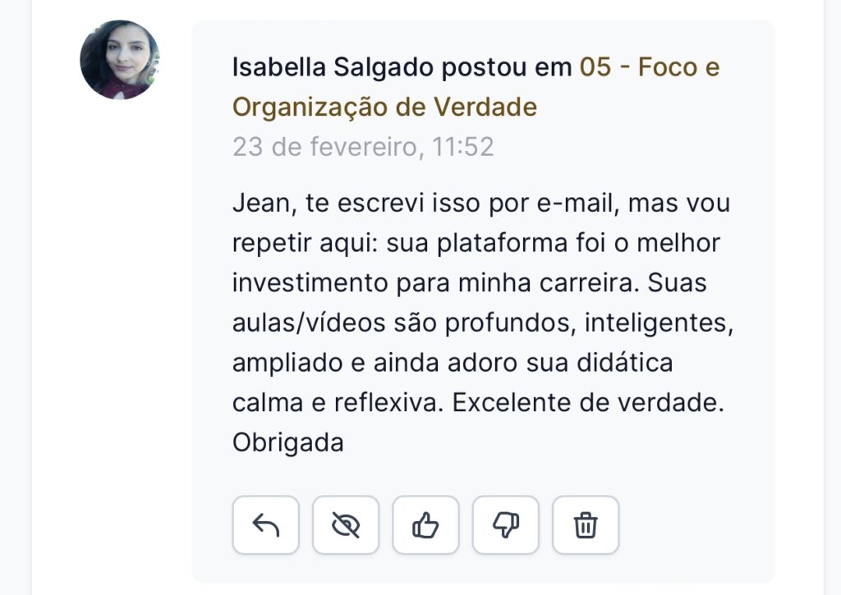This screenshot has width=841, height=595.
Task: Hide this comment with the crossed-eye icon
Action: coord(346,525)
